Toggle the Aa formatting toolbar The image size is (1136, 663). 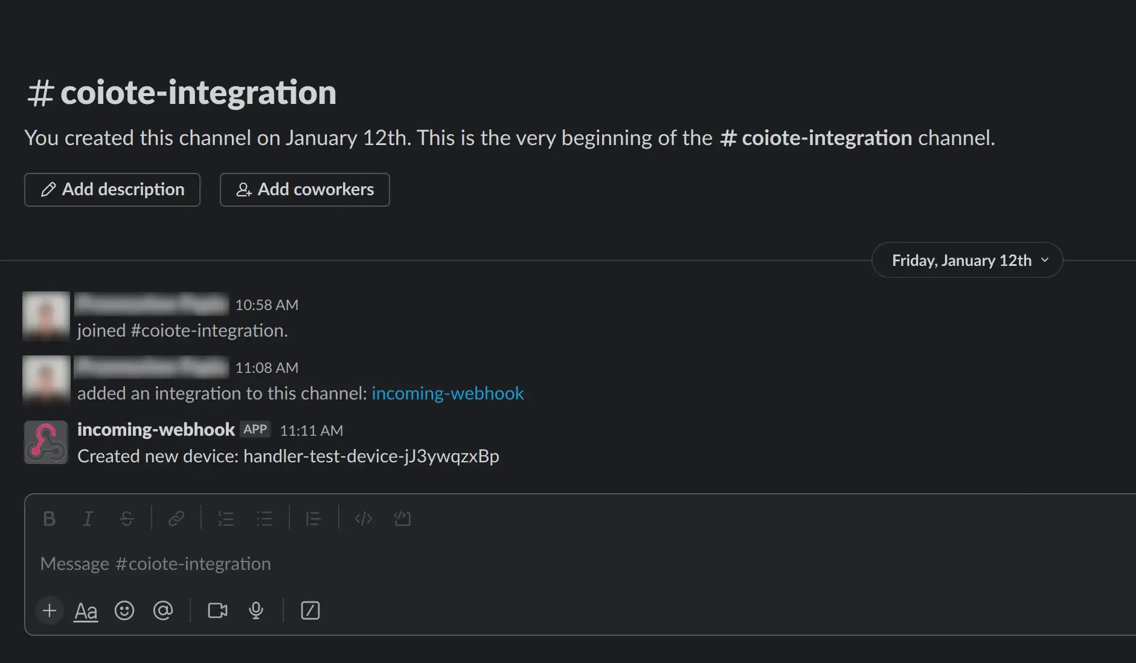pyautogui.click(x=86, y=611)
